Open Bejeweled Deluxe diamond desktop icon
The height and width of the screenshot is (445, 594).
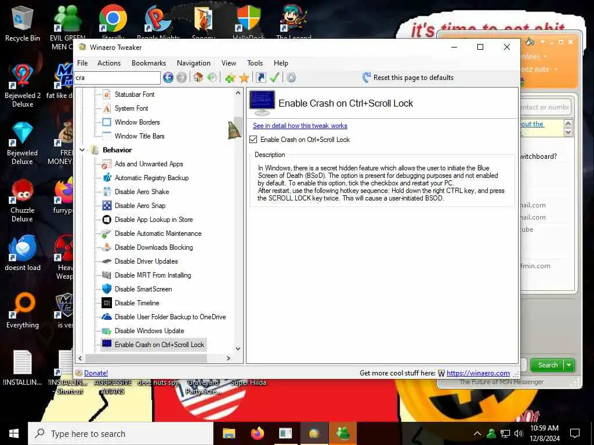23,143
